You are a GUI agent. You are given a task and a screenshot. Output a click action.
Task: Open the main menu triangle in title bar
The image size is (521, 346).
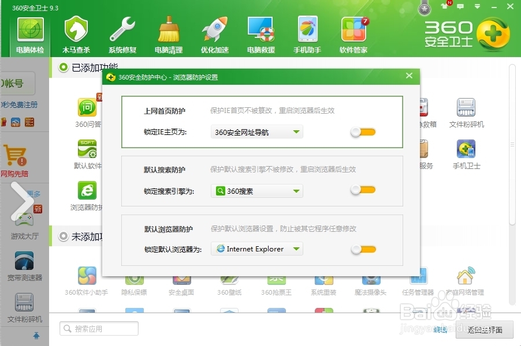(477, 6)
